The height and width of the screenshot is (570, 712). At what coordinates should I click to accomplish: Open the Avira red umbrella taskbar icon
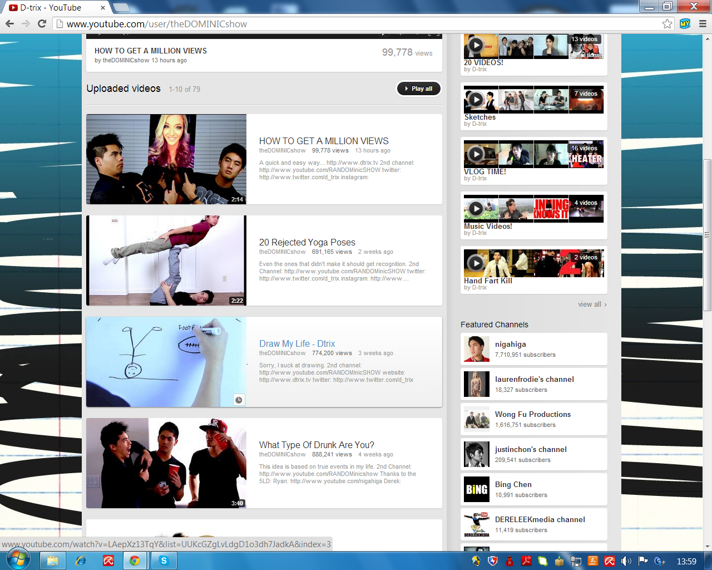point(108,561)
